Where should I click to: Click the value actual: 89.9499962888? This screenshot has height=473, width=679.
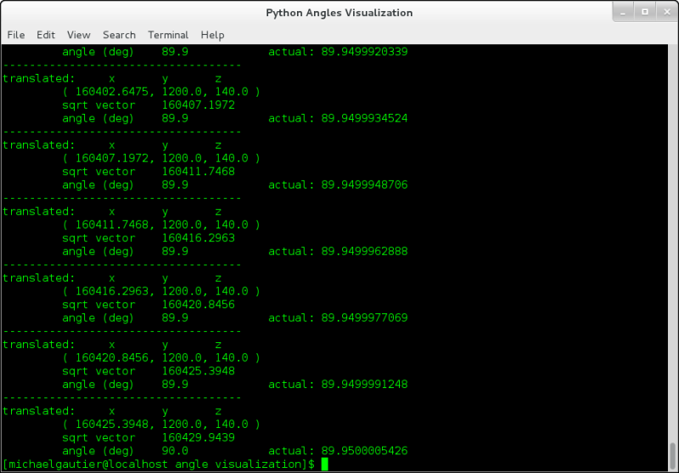[338, 251]
